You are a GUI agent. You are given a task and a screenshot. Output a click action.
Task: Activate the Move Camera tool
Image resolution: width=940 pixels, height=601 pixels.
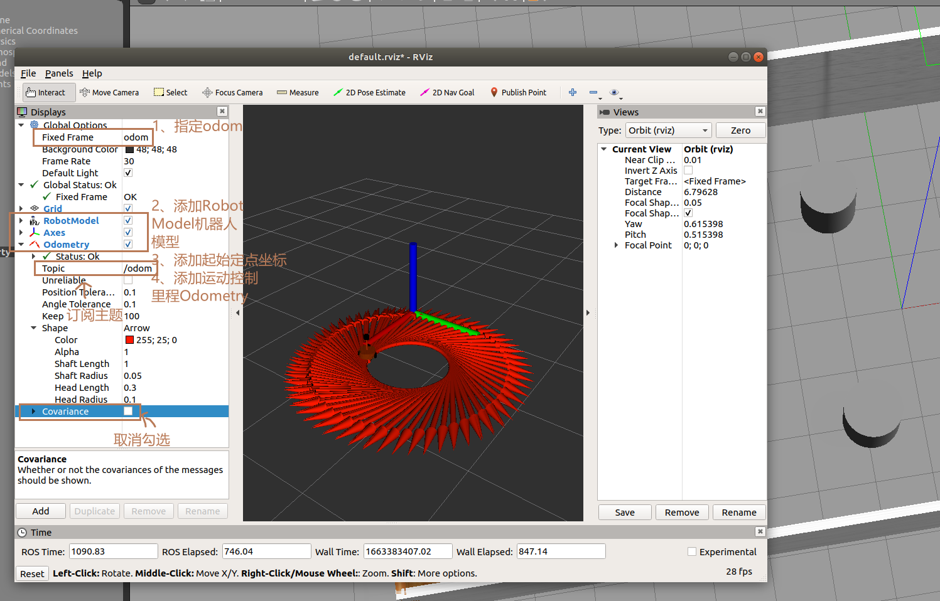click(109, 93)
